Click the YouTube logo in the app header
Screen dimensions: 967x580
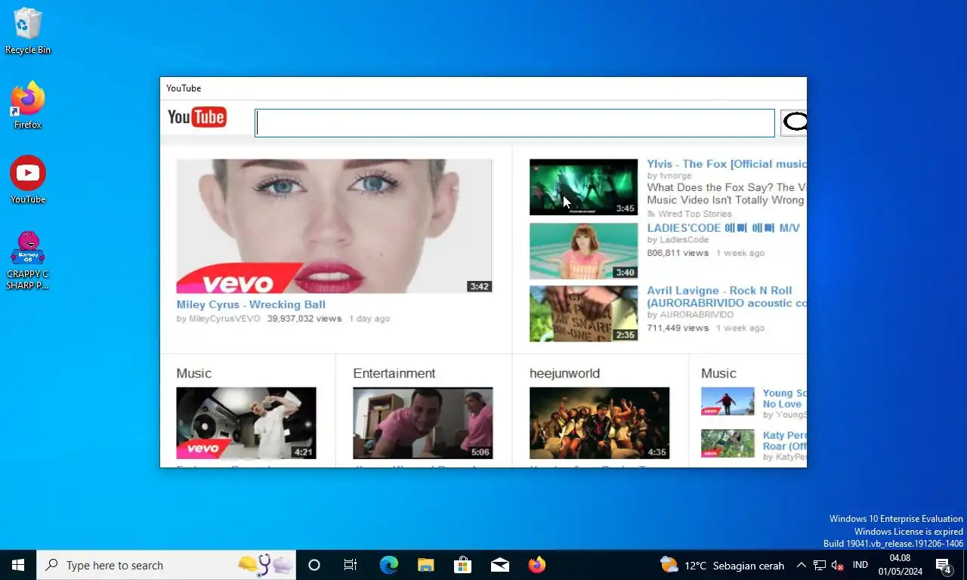(x=196, y=117)
